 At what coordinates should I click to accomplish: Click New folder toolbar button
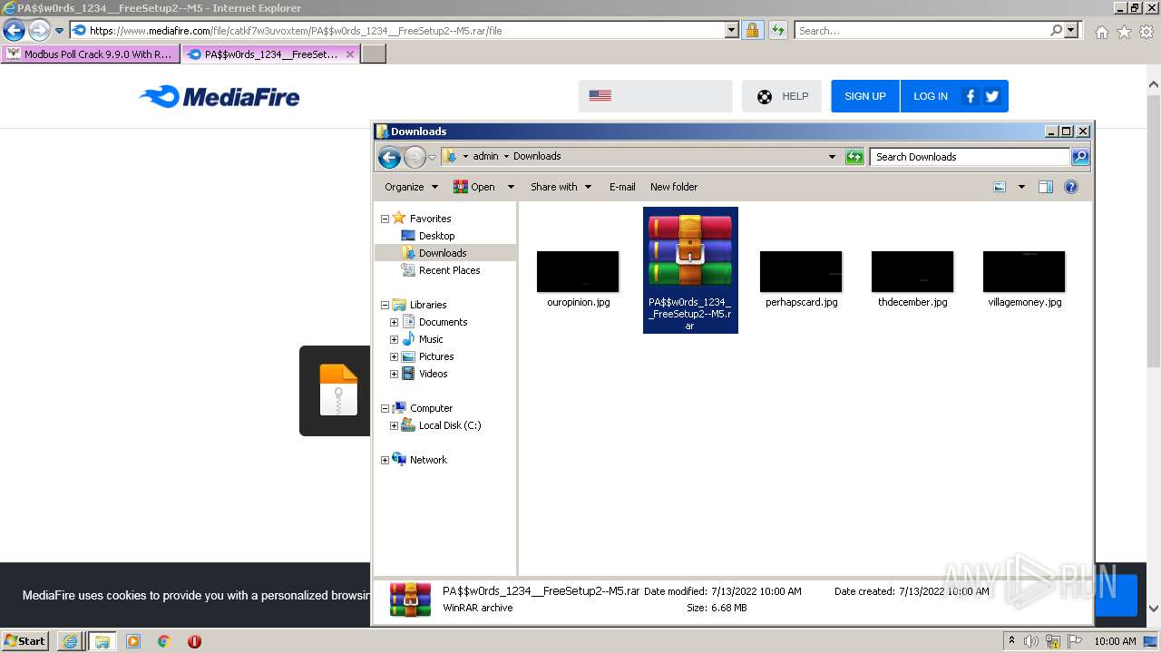click(x=674, y=187)
